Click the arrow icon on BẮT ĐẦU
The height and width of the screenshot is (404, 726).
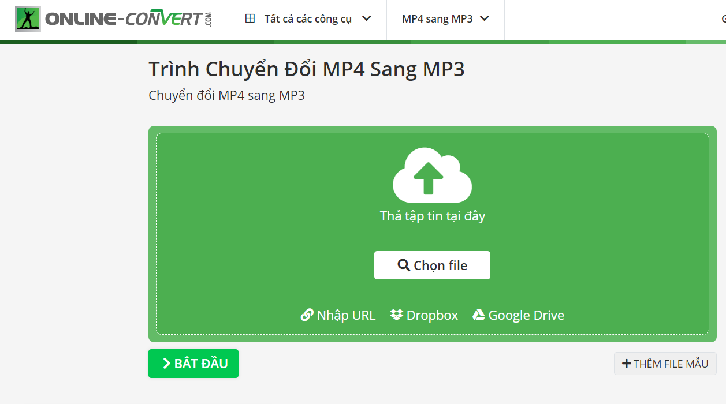click(x=166, y=364)
